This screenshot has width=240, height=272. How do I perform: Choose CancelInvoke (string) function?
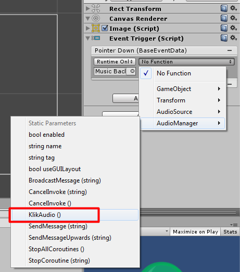click(x=75, y=192)
